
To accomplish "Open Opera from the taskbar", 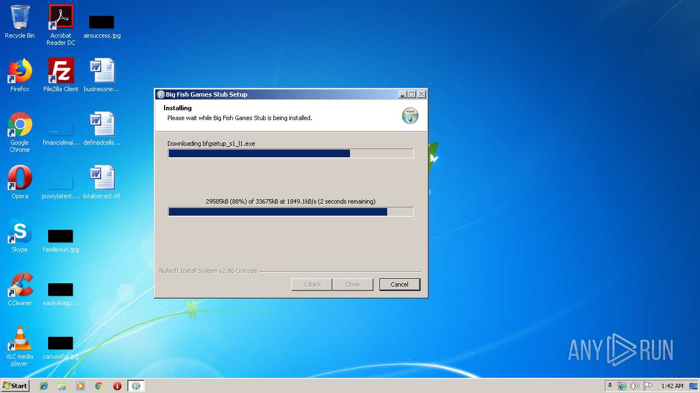I will [117, 386].
